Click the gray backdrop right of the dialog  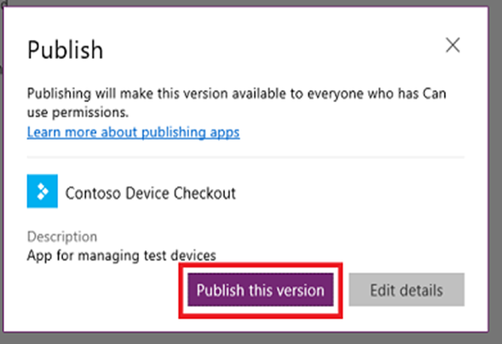pos(496,172)
